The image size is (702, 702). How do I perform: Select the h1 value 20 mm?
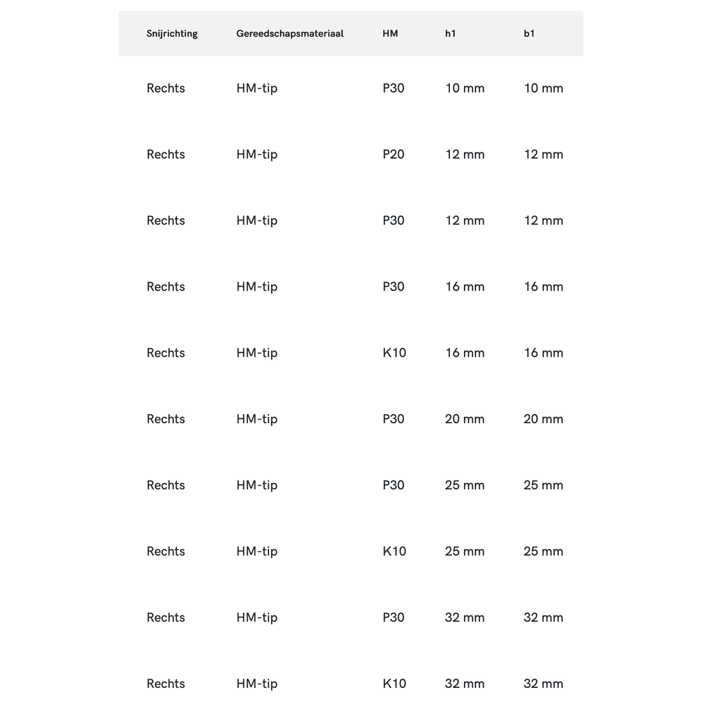(x=465, y=419)
